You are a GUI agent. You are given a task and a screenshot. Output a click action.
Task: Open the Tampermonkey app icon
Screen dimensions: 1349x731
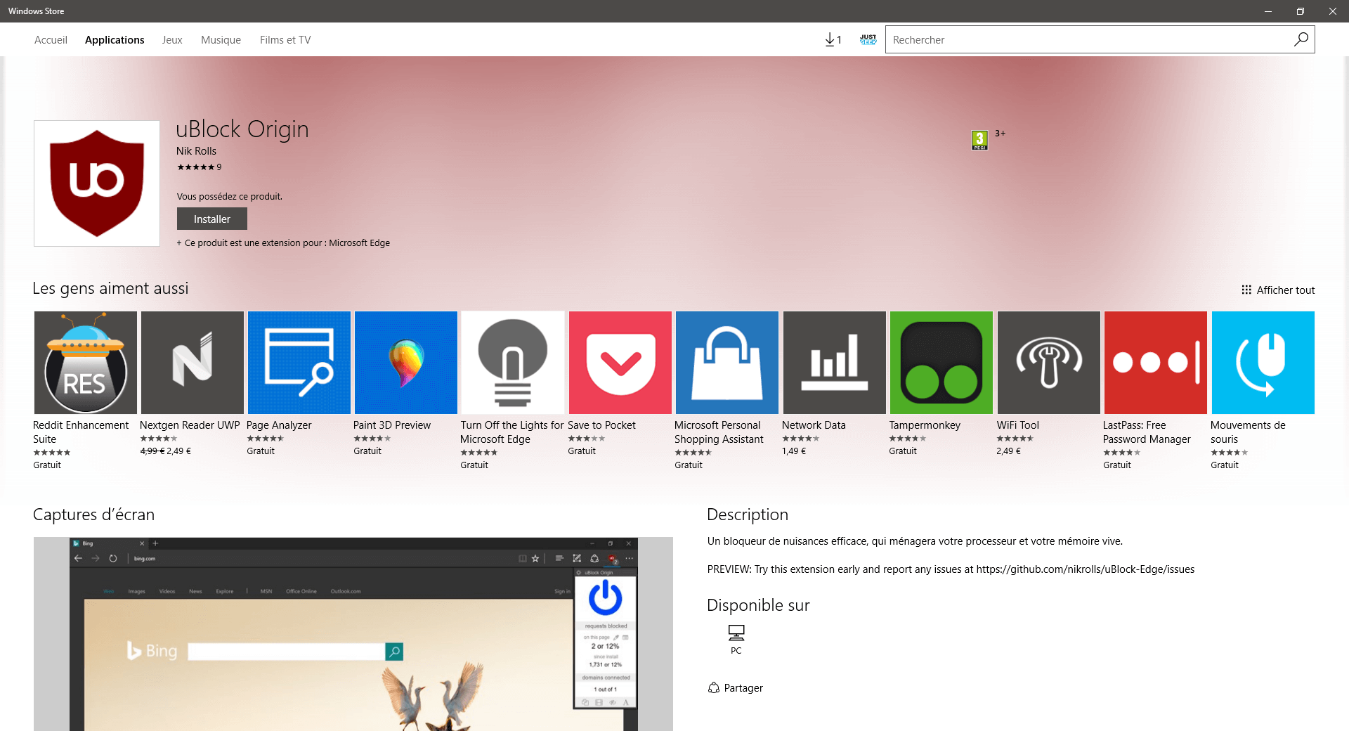pyautogui.click(x=941, y=363)
